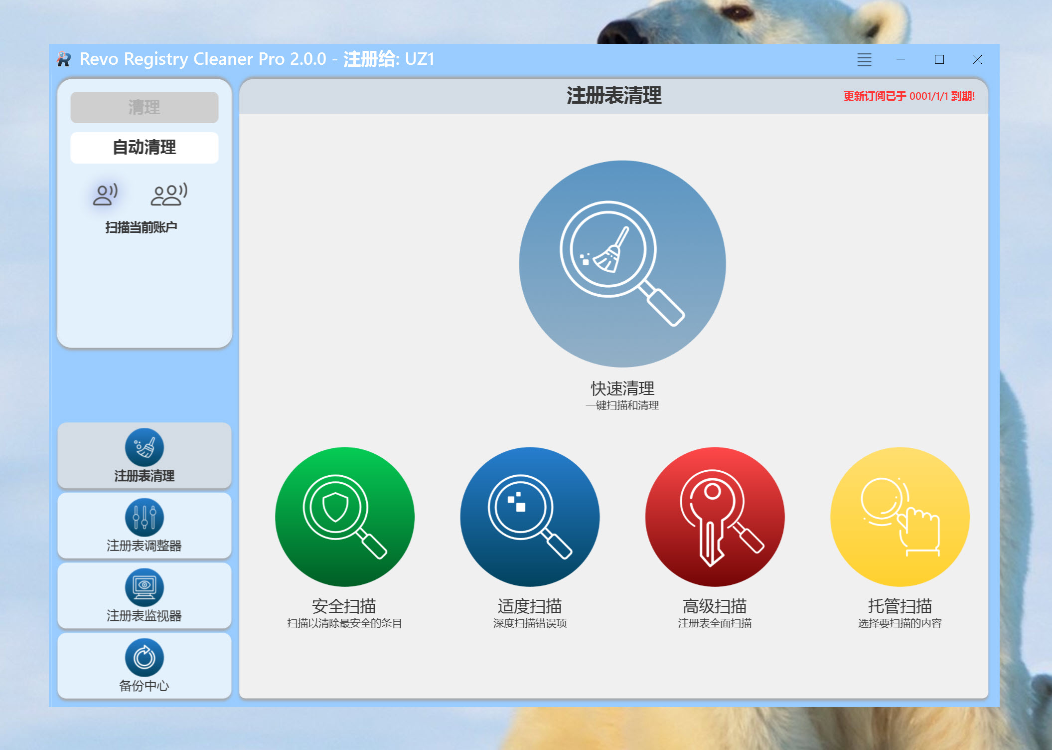Click the 自动清理 auto clean button
Image resolution: width=1052 pixels, height=750 pixels.
pos(144,148)
